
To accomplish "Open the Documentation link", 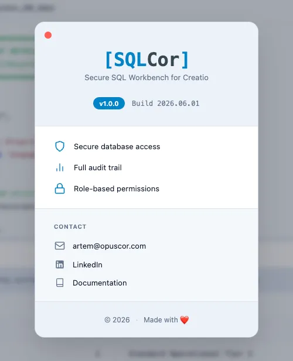I will click(x=100, y=283).
